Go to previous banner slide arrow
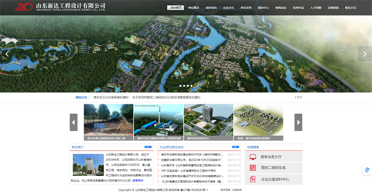This screenshot has width=372, height=194. pyautogui.click(x=7, y=54)
